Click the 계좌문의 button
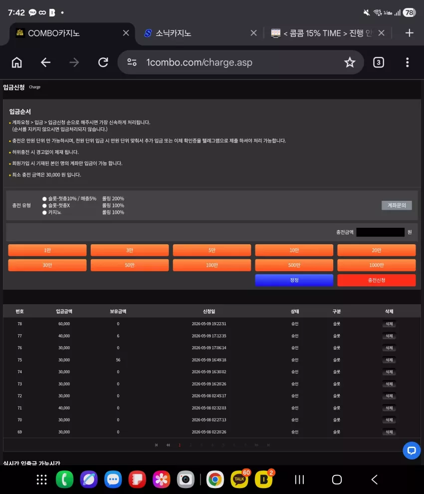The width and height of the screenshot is (424, 494). [x=397, y=205]
